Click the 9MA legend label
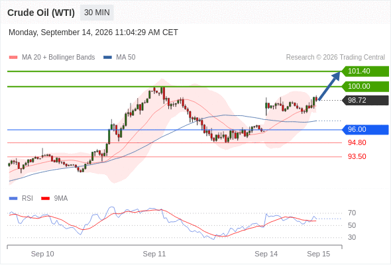391x265 pixels. [61, 199]
